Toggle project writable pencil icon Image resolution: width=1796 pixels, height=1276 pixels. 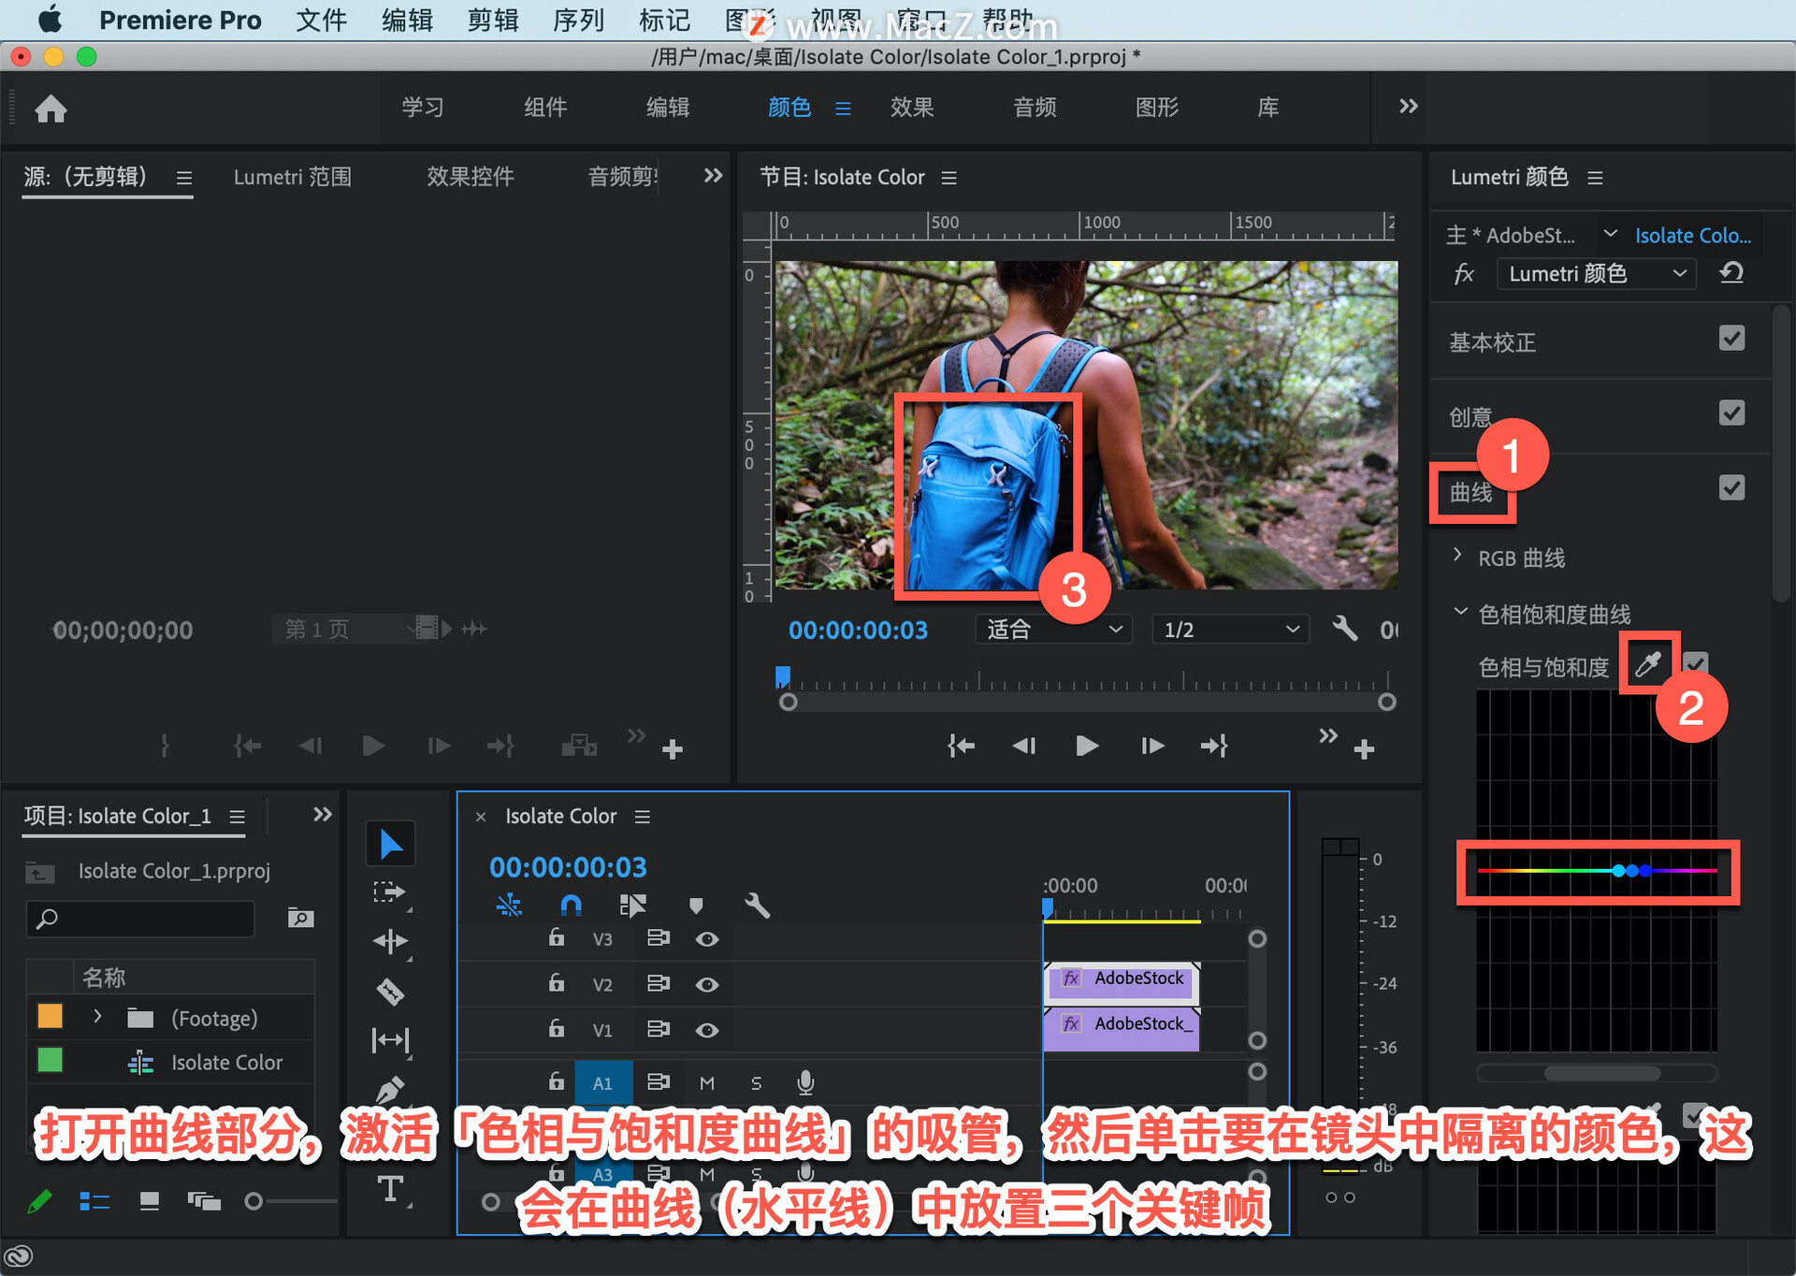pyautogui.click(x=40, y=1200)
